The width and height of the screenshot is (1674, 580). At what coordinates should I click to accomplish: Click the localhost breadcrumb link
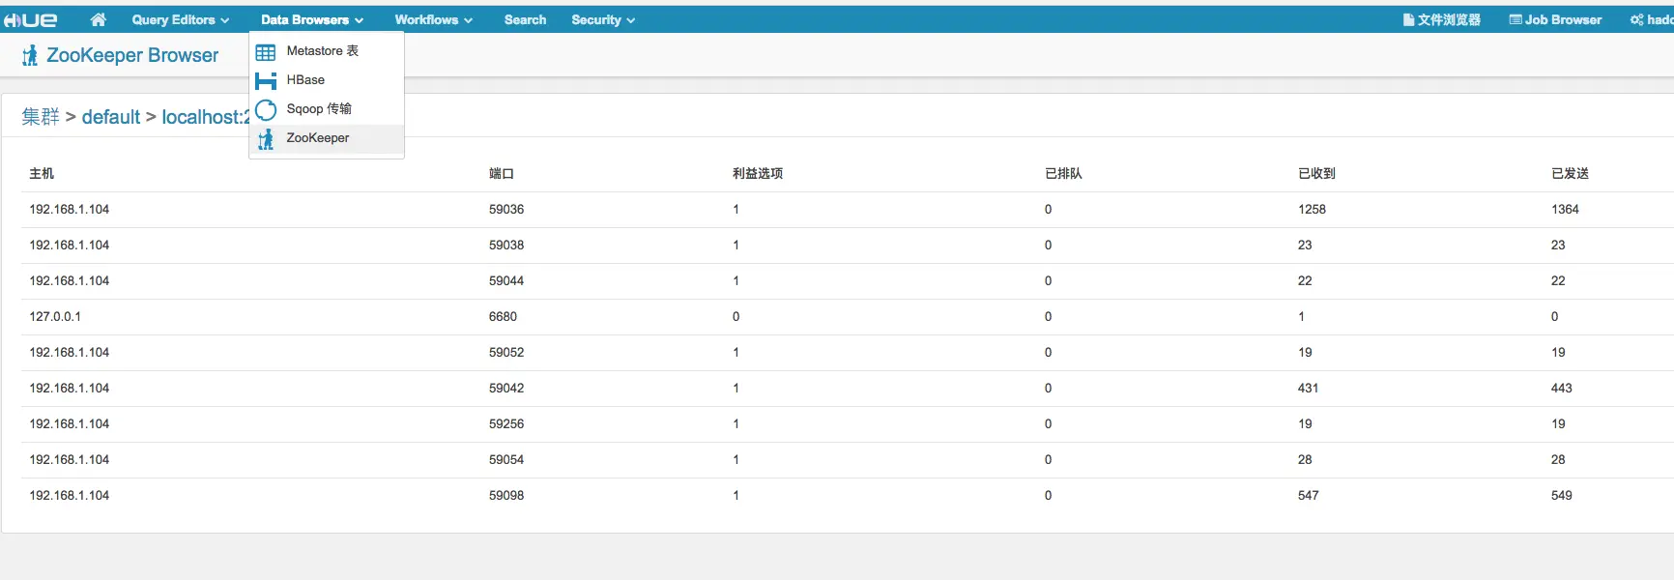click(206, 117)
